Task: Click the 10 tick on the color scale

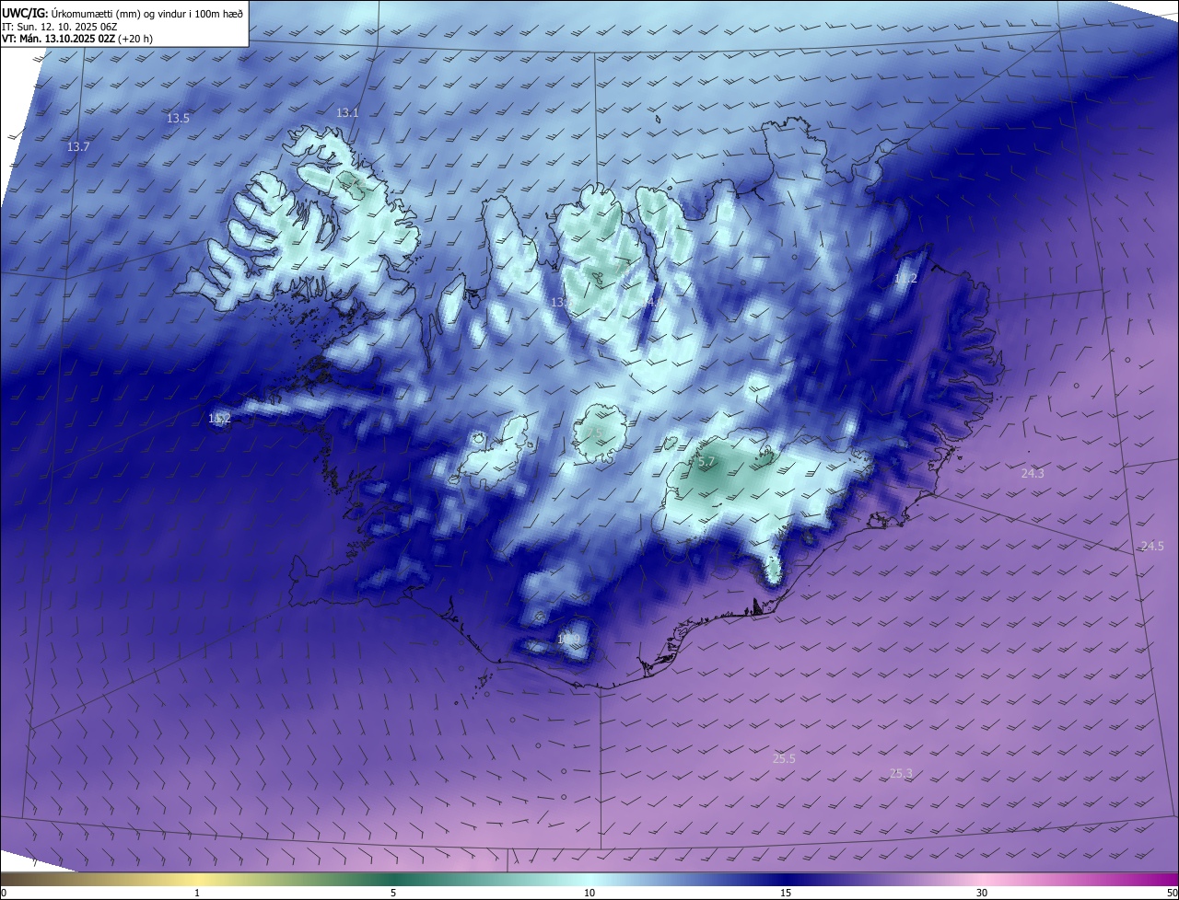Action: [589, 893]
